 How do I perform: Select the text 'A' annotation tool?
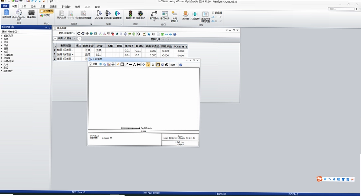tap(134, 65)
